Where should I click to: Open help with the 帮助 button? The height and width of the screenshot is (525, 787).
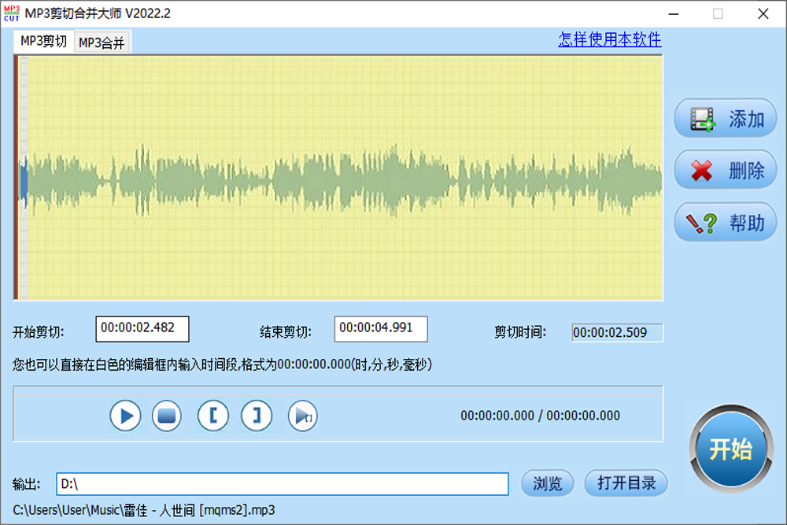coord(724,221)
